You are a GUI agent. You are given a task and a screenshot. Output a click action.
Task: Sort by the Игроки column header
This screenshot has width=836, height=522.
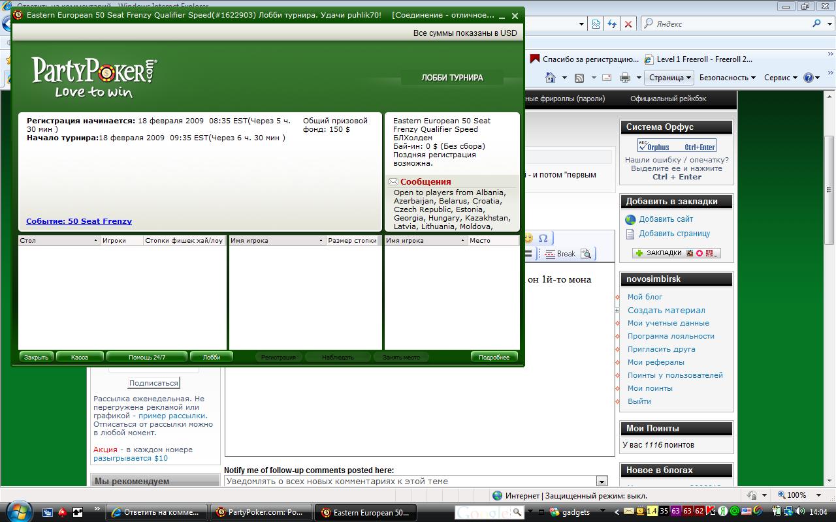point(121,240)
